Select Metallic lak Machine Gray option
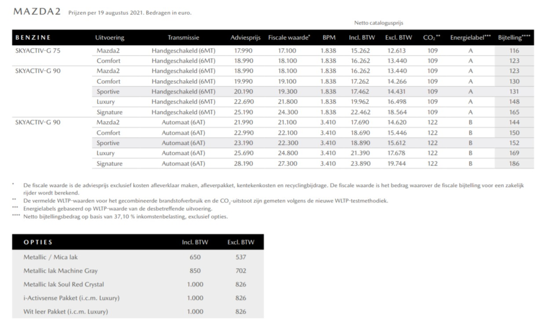Image resolution: width=544 pixels, height=332 pixels. coord(60,271)
